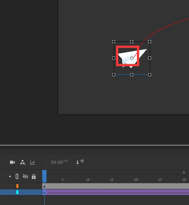
Task: Click the top-left transform handle of the airplane
Action: [114, 41]
